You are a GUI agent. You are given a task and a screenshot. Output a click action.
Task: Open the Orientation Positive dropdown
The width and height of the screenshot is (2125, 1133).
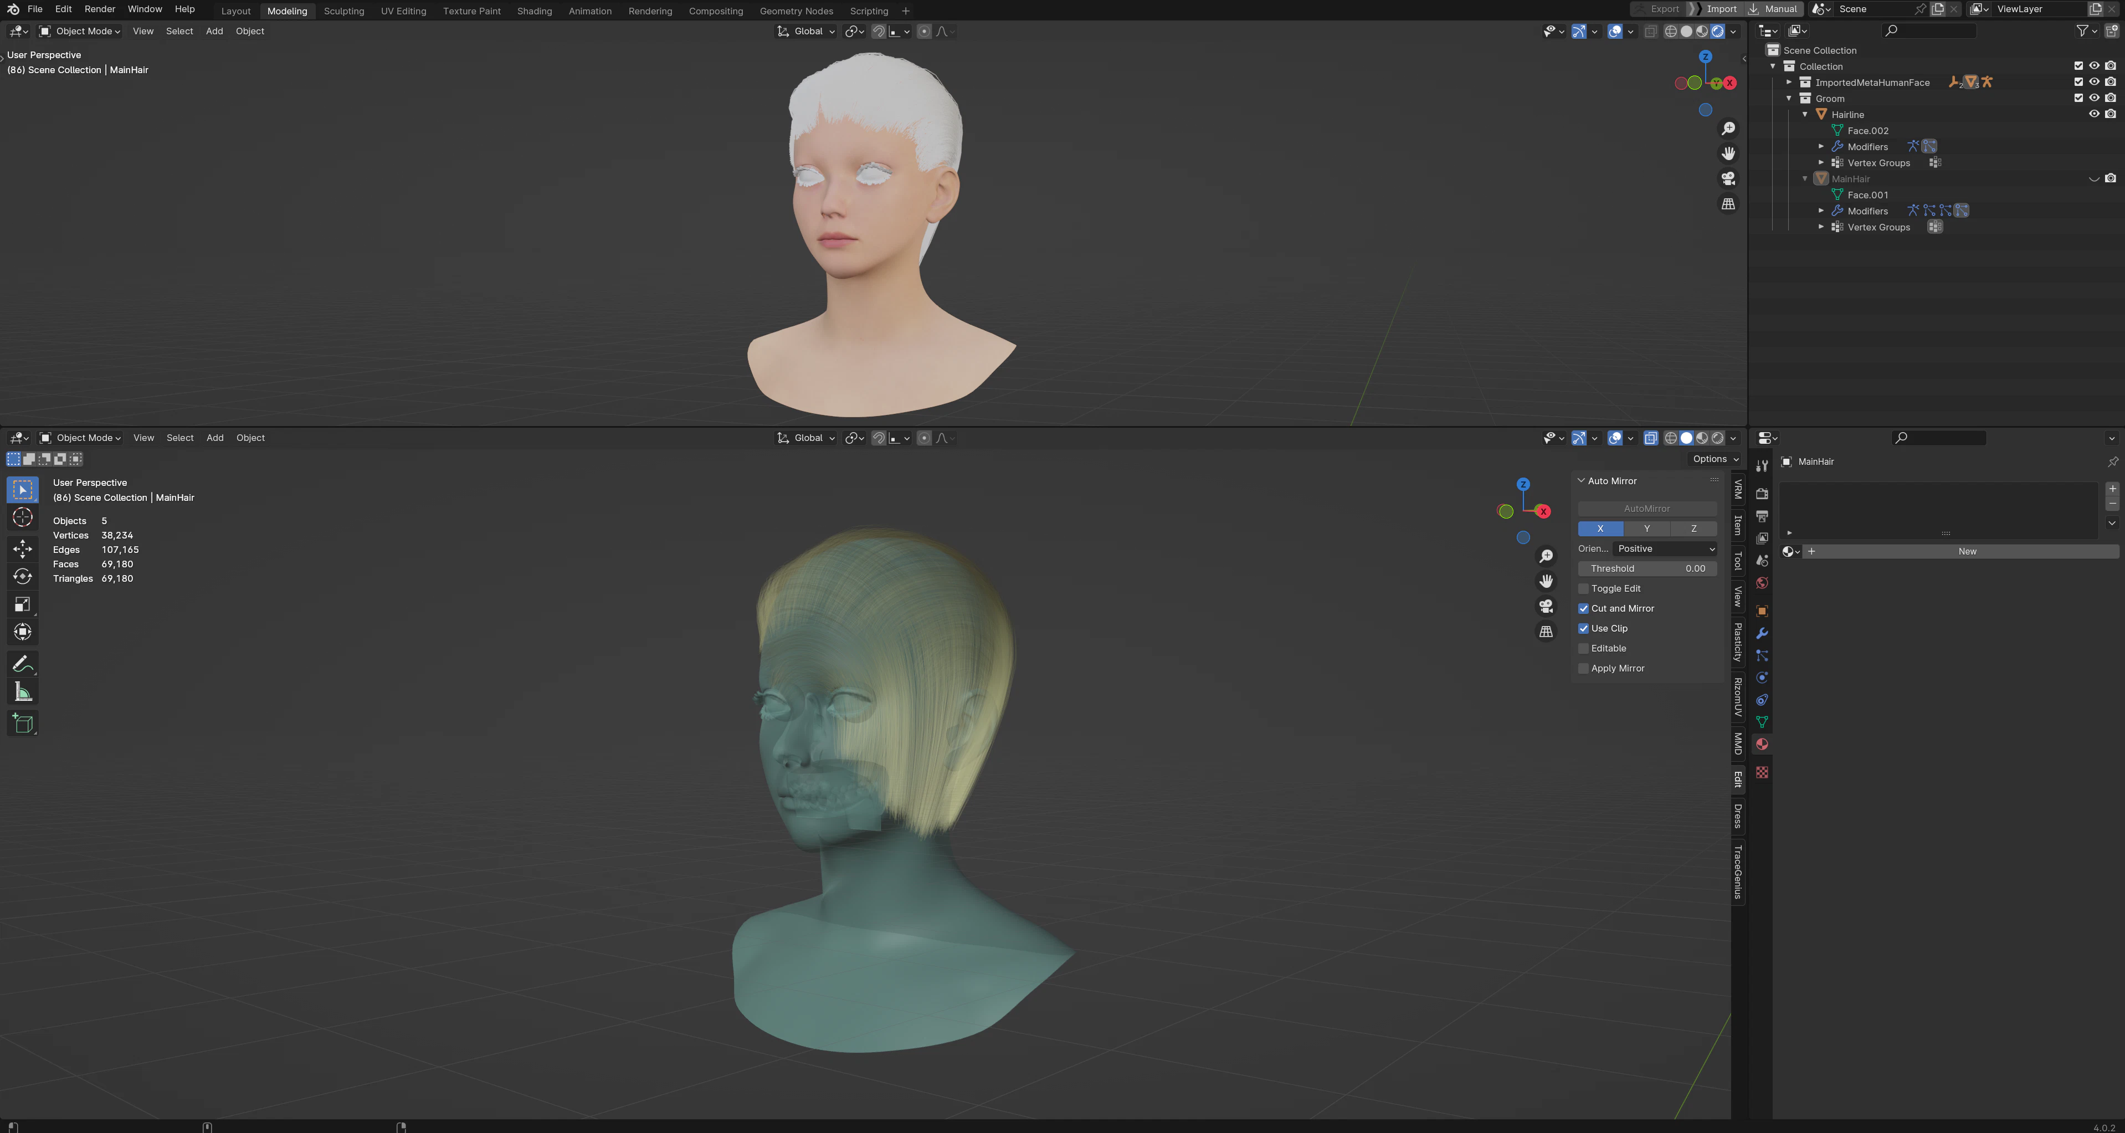(x=1666, y=548)
